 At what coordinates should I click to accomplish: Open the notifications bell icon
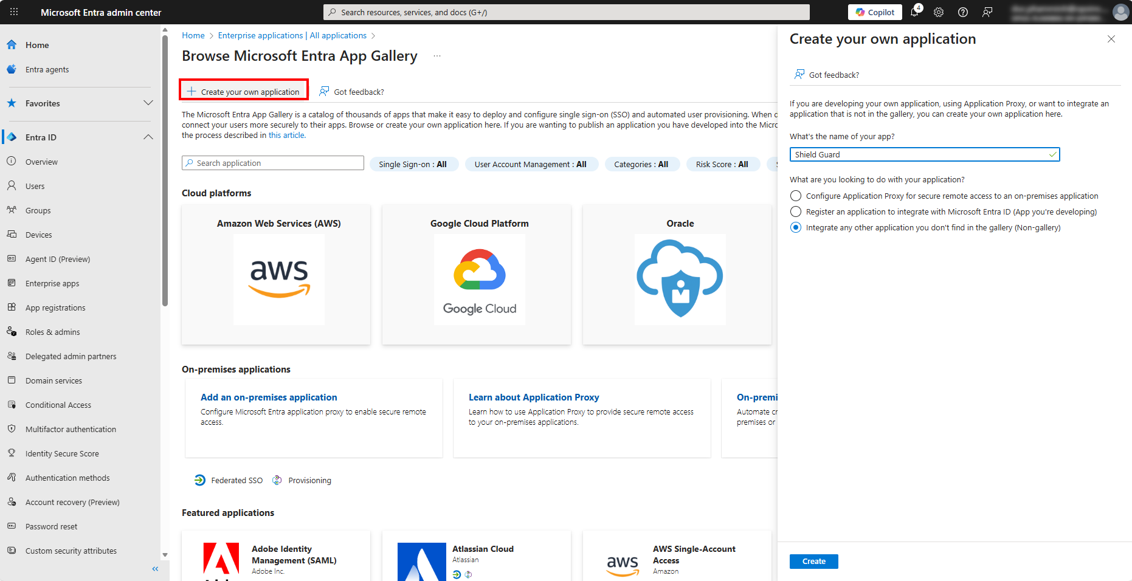[914, 12]
